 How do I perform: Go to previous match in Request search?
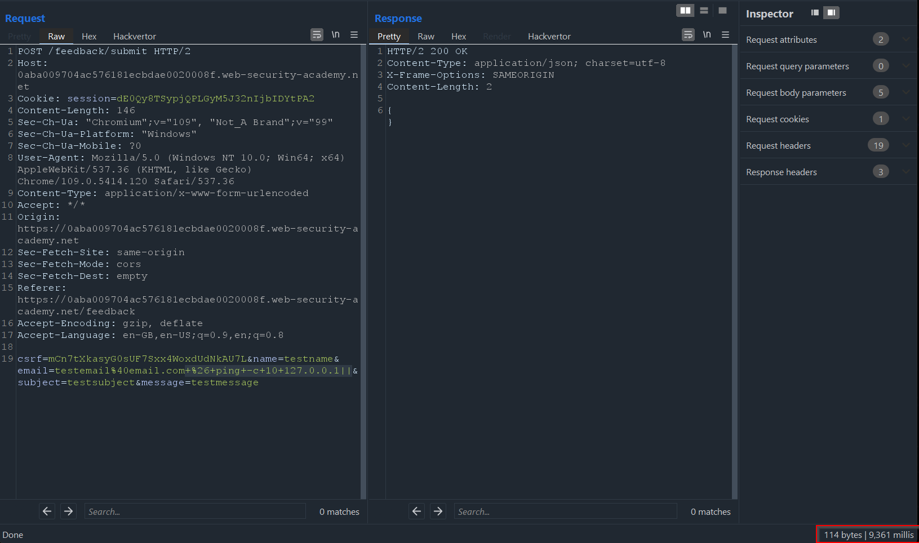(x=47, y=511)
